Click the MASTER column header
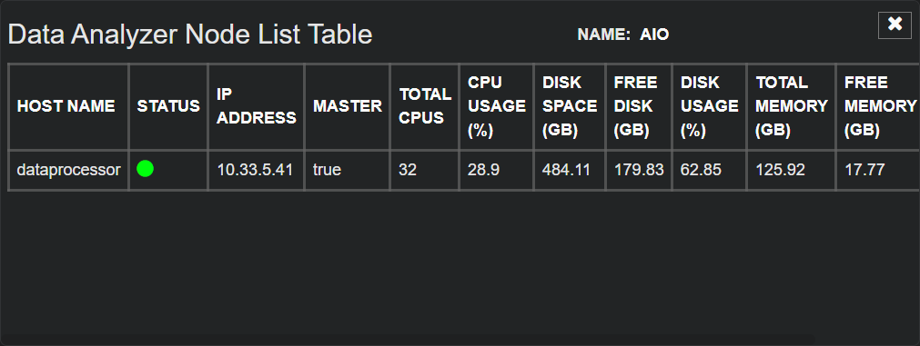 348,106
